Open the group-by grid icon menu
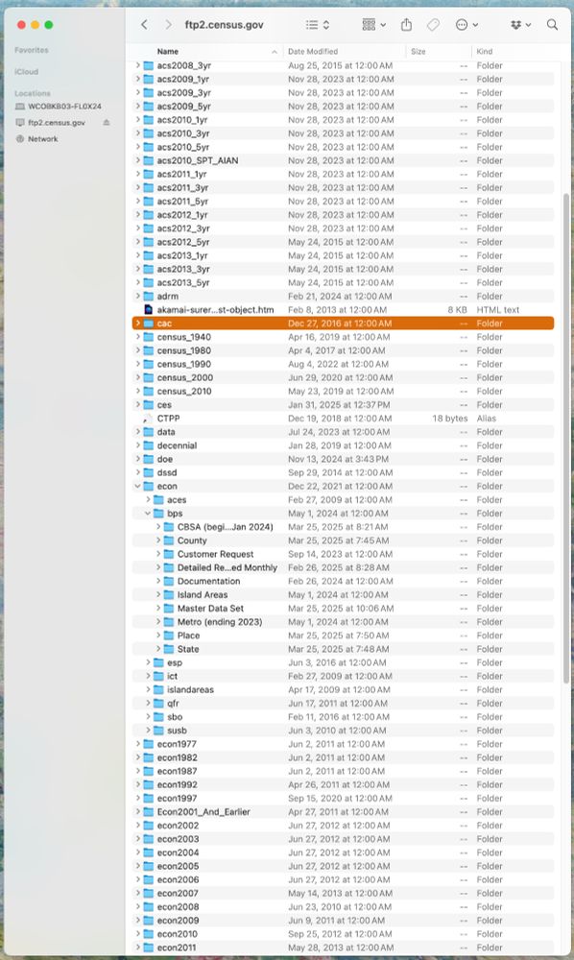574x960 pixels. click(x=374, y=25)
